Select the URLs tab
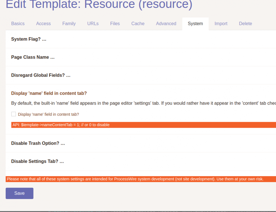The width and height of the screenshot is (276, 212). (93, 24)
